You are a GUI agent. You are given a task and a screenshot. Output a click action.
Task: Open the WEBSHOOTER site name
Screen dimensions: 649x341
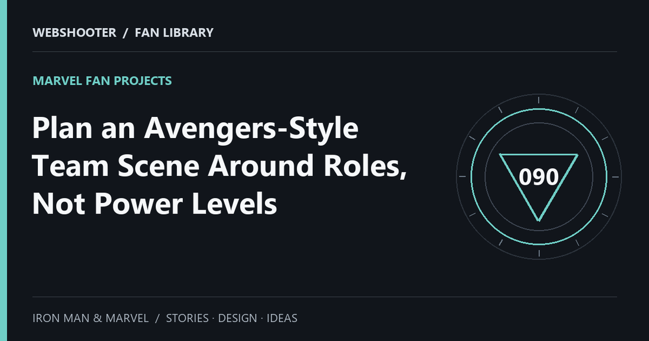74,32
